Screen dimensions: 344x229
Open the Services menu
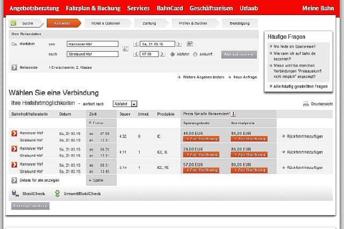coord(138,9)
